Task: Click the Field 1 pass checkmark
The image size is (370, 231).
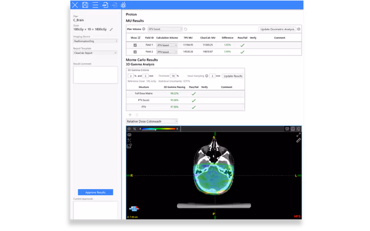Action: 242,45
